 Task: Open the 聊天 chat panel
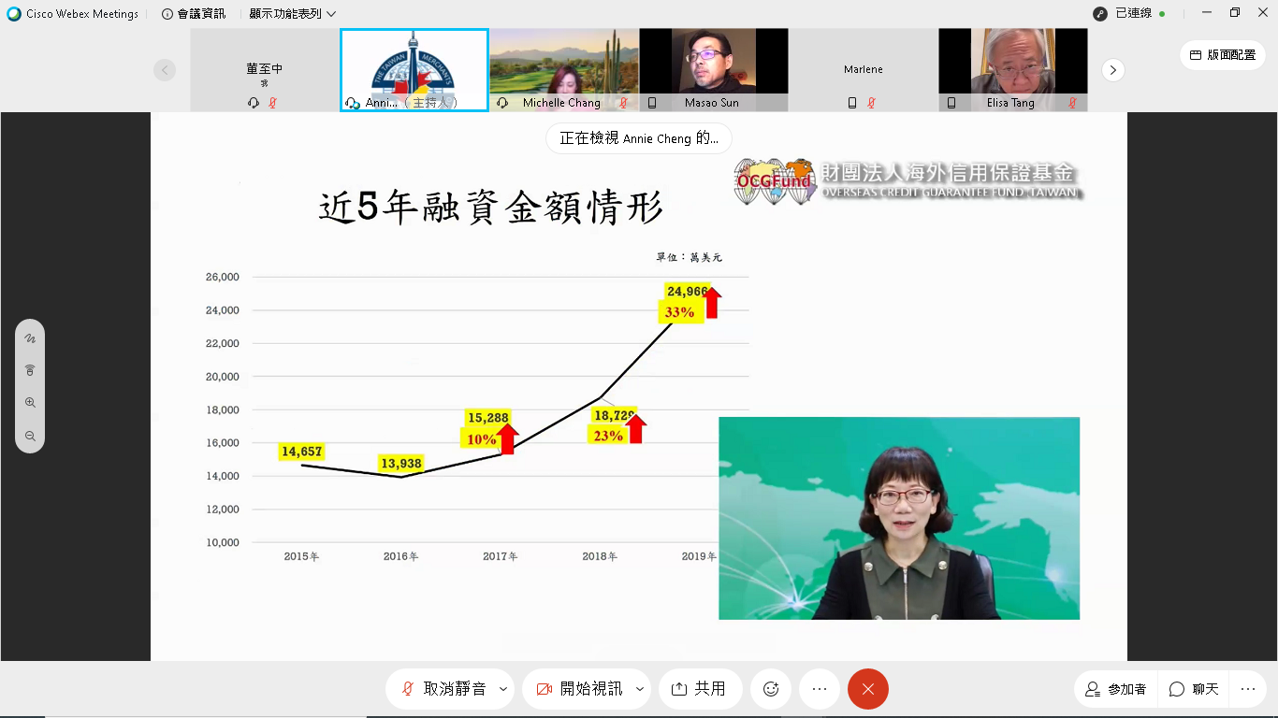click(1195, 689)
